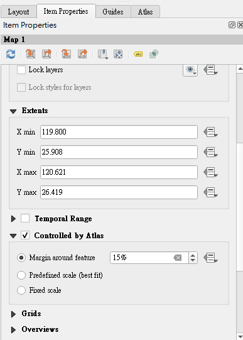
Task: Expand the Grids section
Action: coord(13,314)
